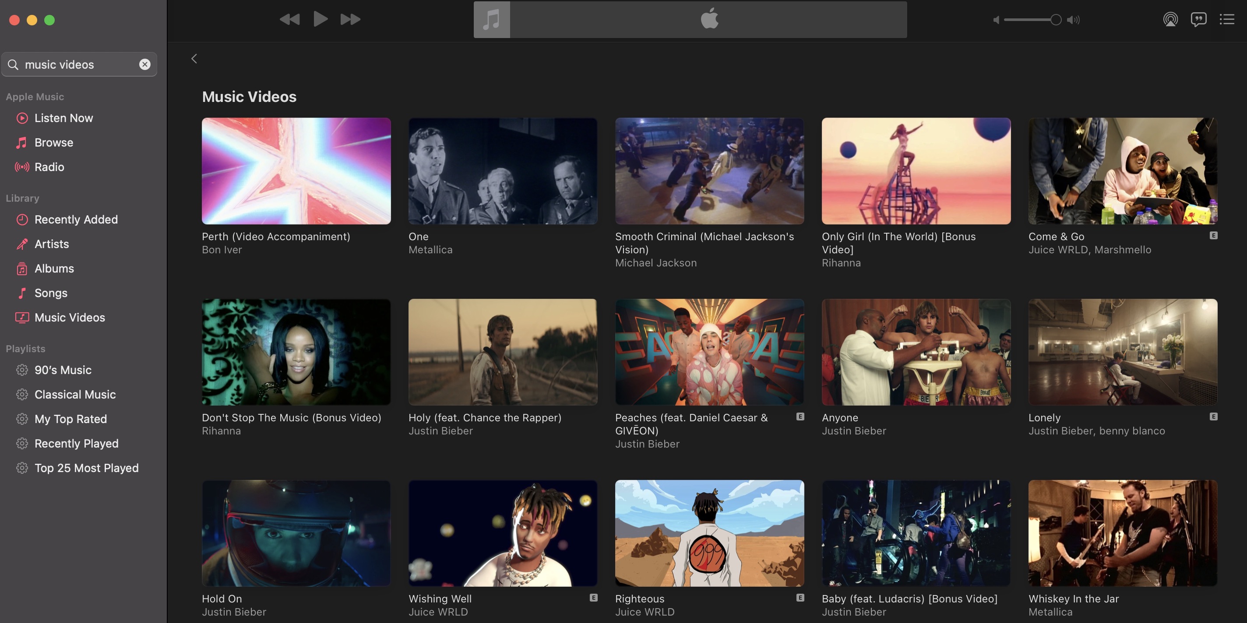Select Top 25 Most Played playlist
This screenshot has height=623, width=1247.
point(87,468)
